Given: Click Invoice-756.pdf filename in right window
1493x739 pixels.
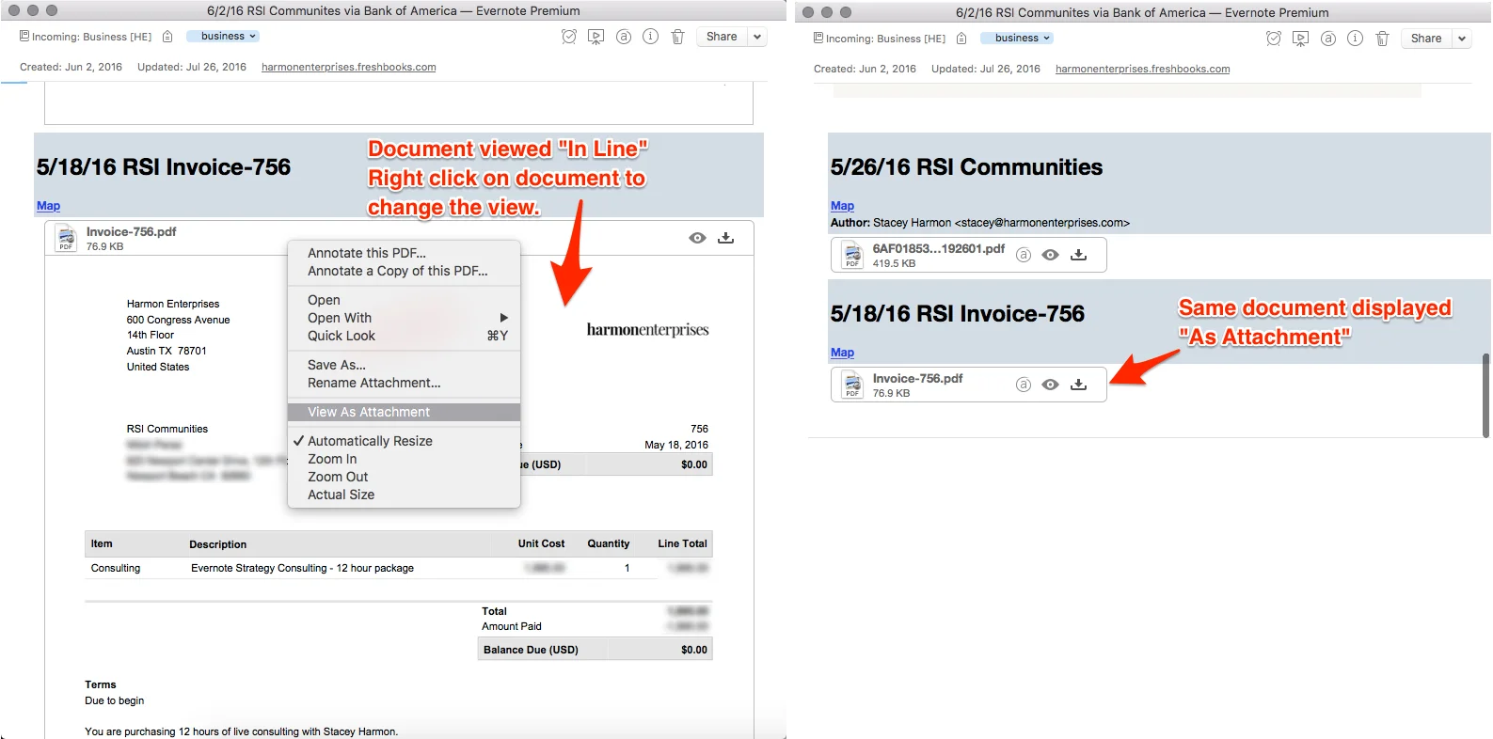Looking at the screenshot, I should tap(917, 378).
